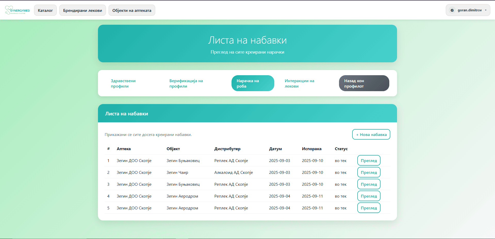Screen dimensions: 495x239
Task: Select Верификација на профили tab
Action: [x=186, y=83]
